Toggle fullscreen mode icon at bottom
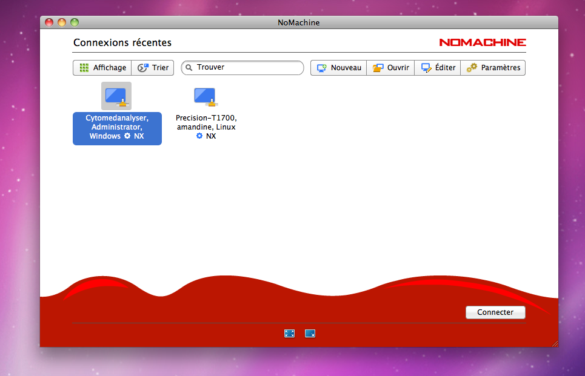This screenshot has width=585, height=376. coord(290,334)
